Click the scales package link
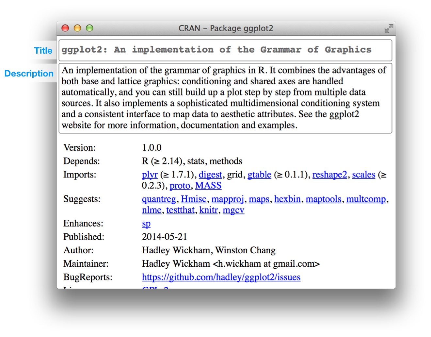This screenshot has height=337, width=431. (x=364, y=175)
